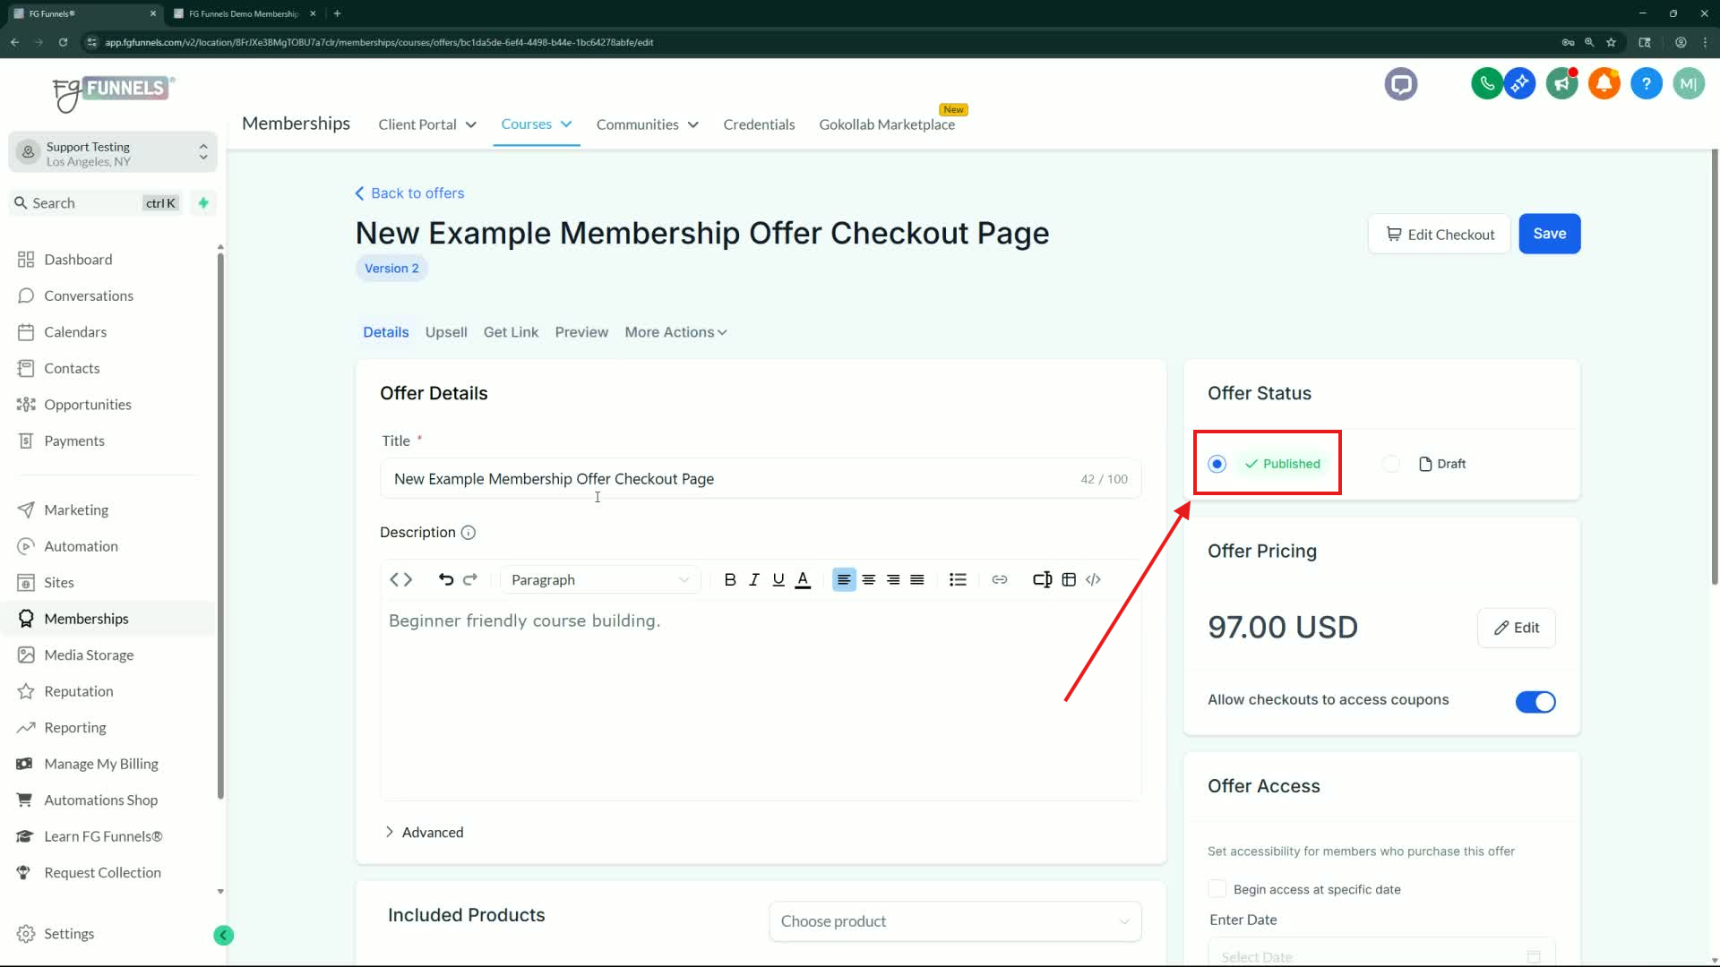Align description text left
This screenshot has width=1720, height=967.
click(844, 579)
